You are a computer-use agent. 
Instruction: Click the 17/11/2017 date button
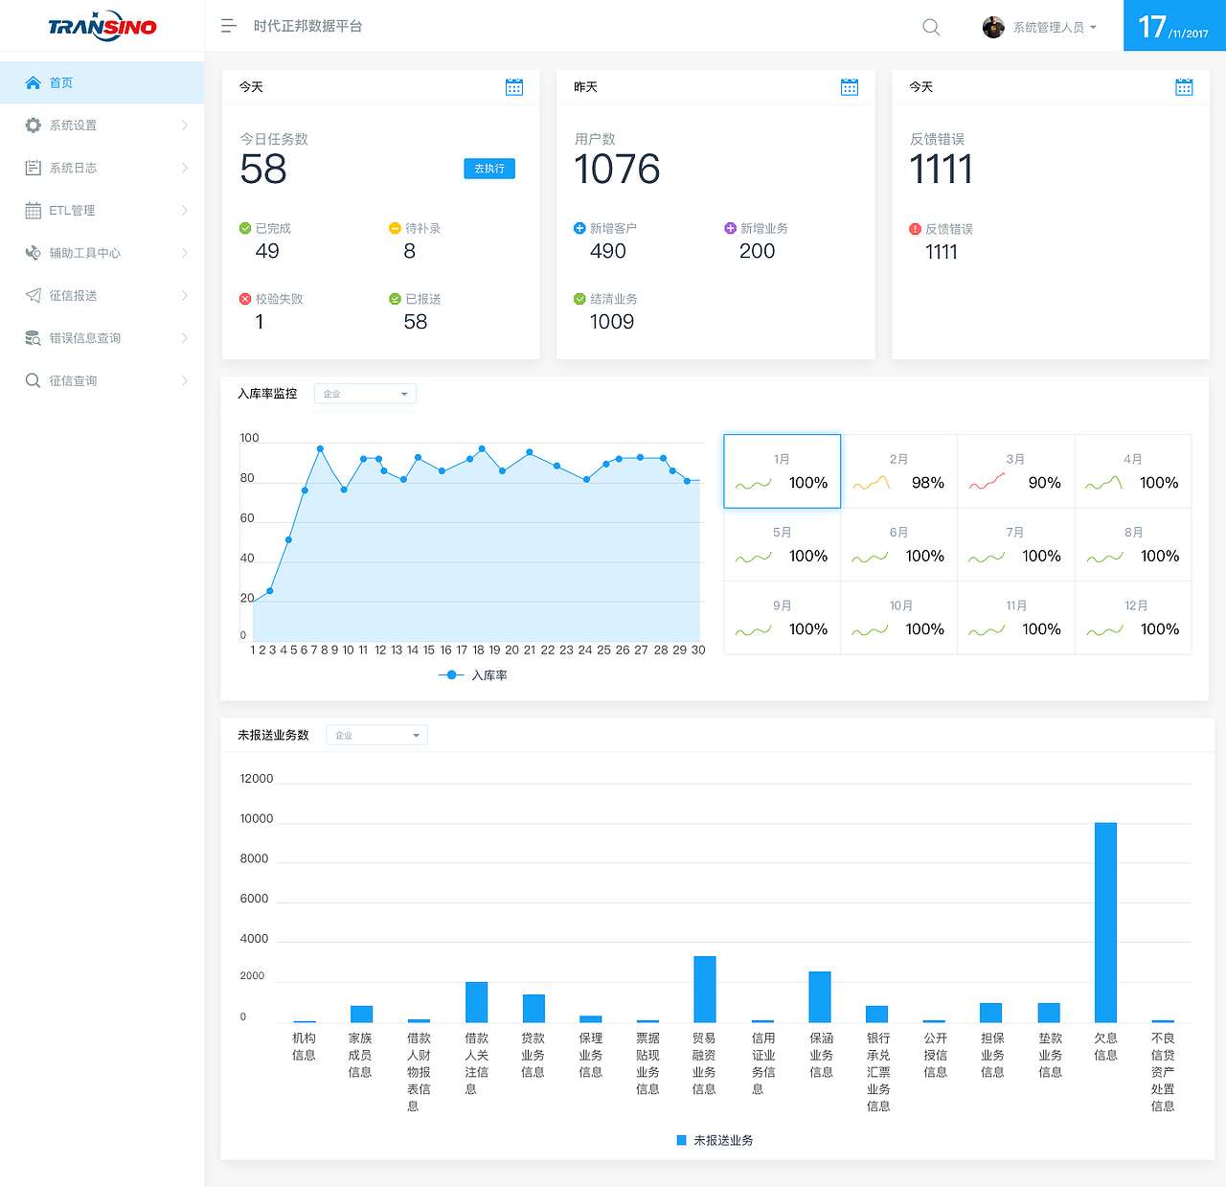[1174, 26]
